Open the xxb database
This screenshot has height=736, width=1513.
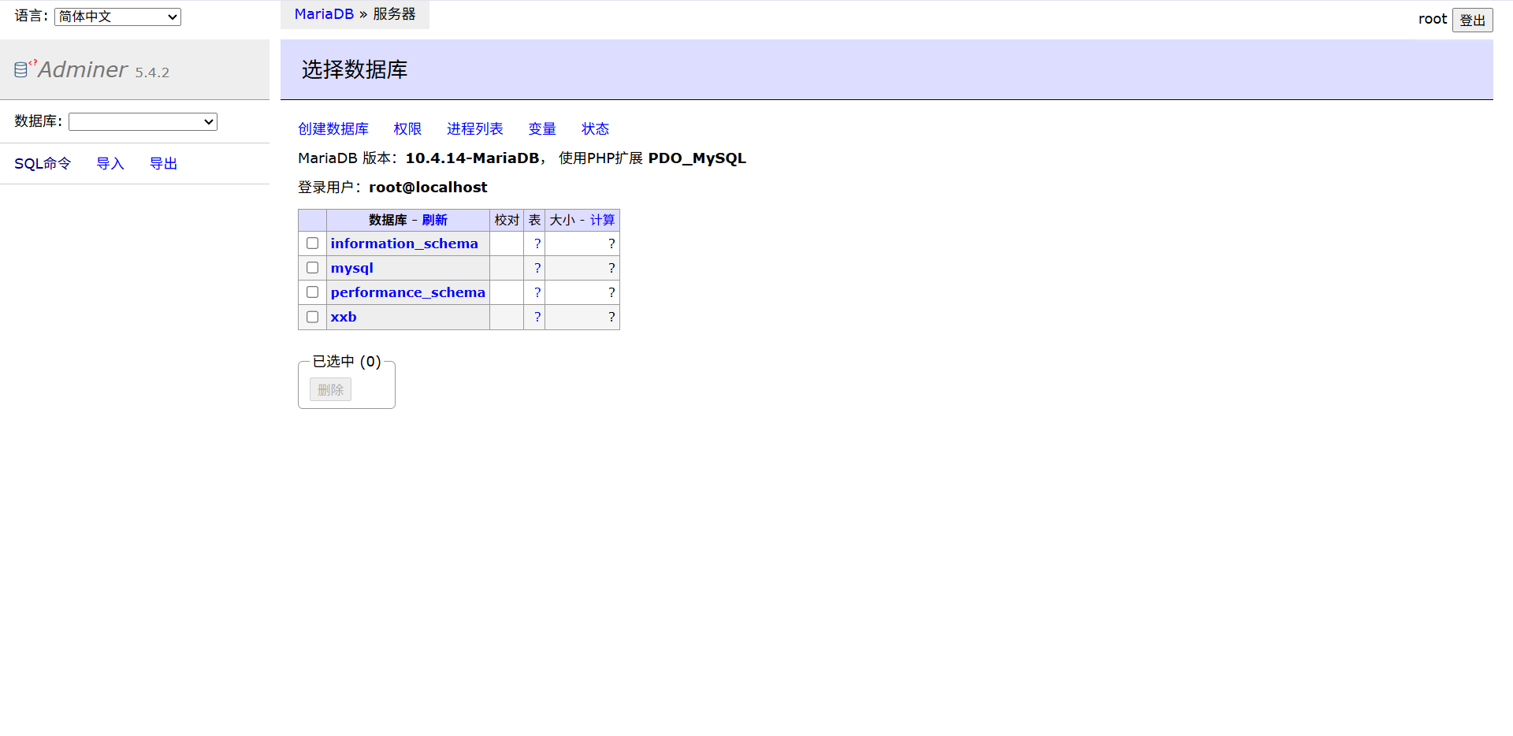click(344, 317)
